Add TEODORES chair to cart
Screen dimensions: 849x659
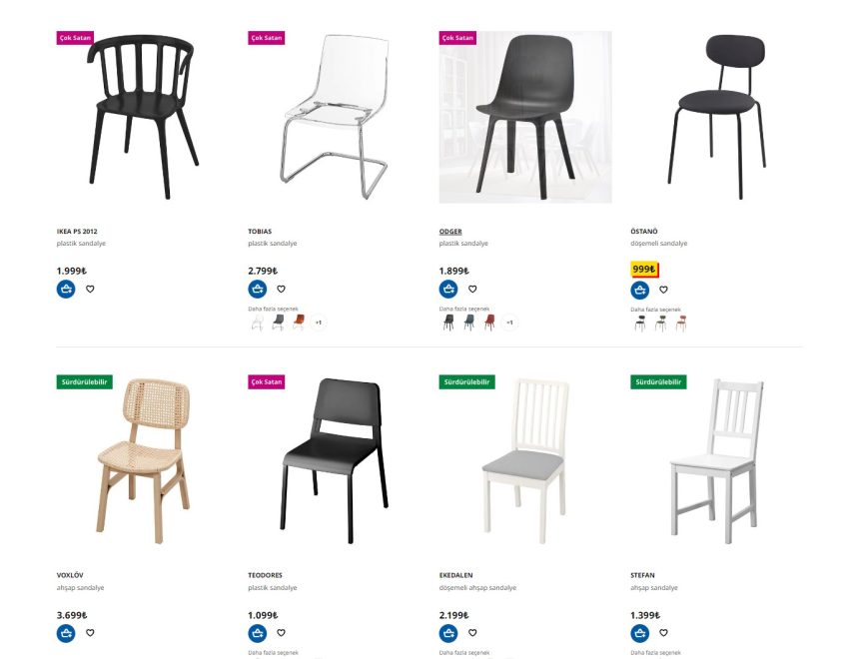(257, 633)
